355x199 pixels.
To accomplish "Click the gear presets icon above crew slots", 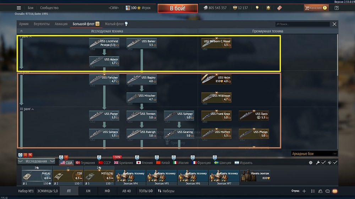I will point(311,163).
